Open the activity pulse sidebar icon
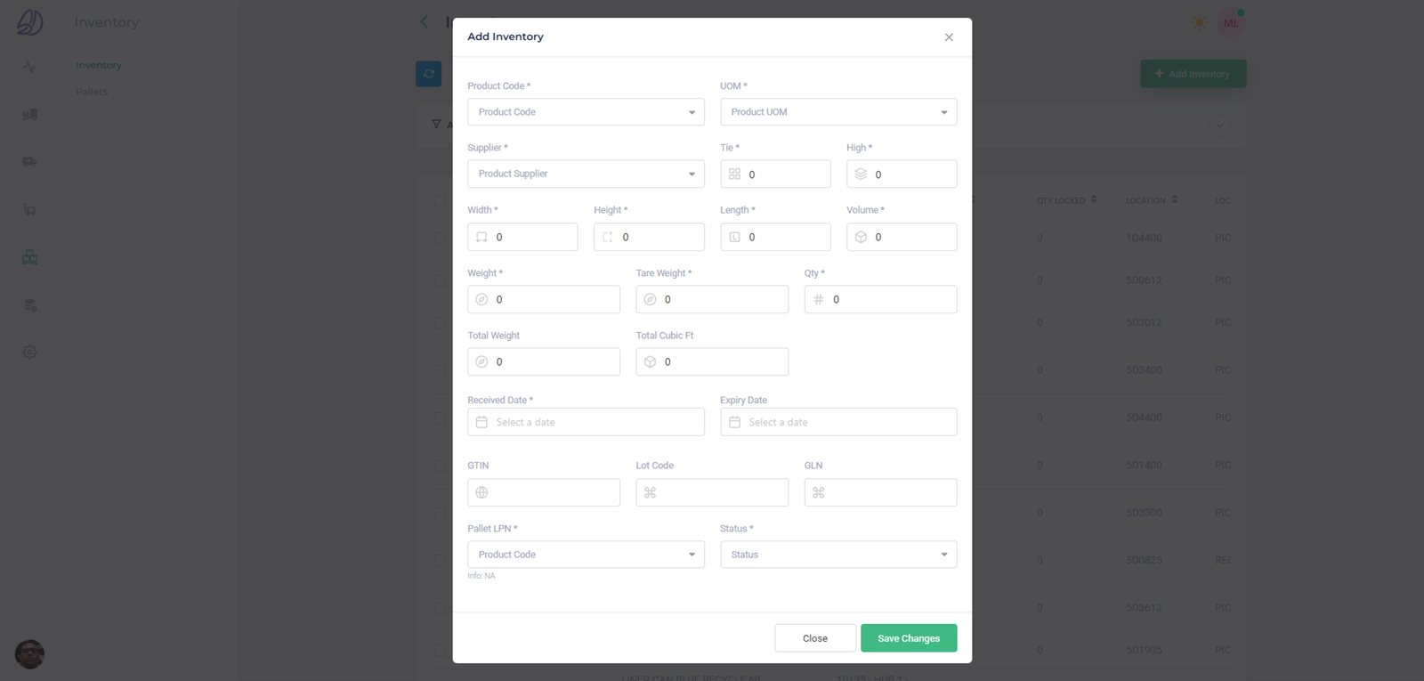Screen dimensions: 1424x681 tap(29, 67)
